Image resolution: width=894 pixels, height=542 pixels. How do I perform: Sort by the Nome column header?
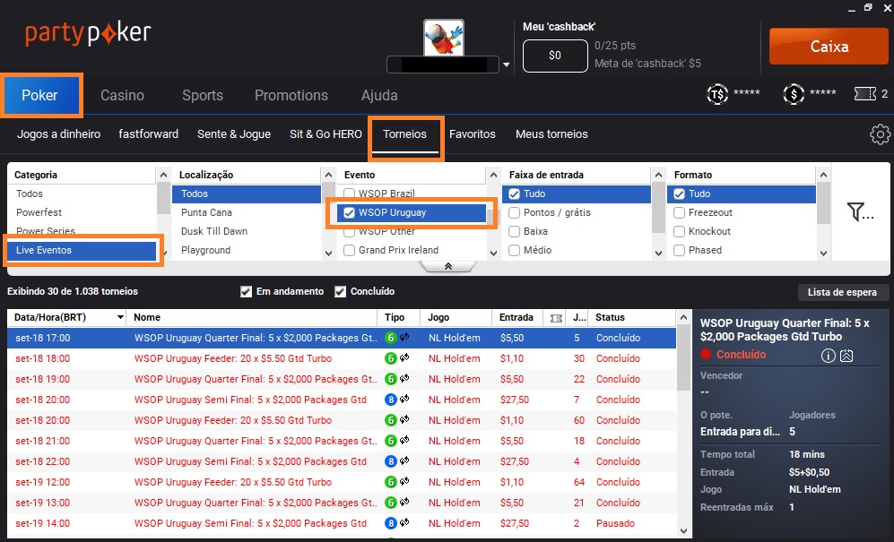point(147,317)
